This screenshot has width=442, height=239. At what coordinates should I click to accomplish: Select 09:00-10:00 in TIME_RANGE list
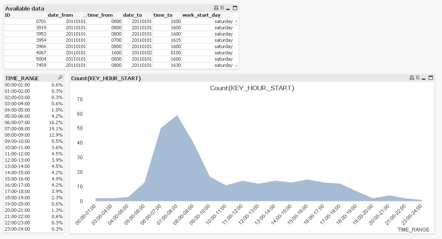(x=34, y=141)
